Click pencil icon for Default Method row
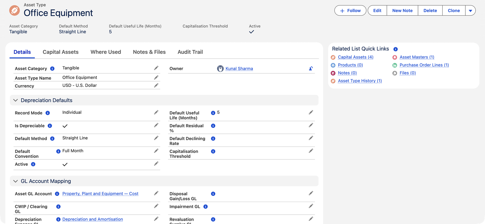 156,138
